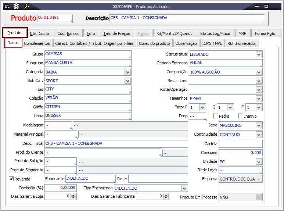This screenshot has height=211, width=284.
Task: Toggle the Revenda checkbox
Action: [x=11, y=179]
